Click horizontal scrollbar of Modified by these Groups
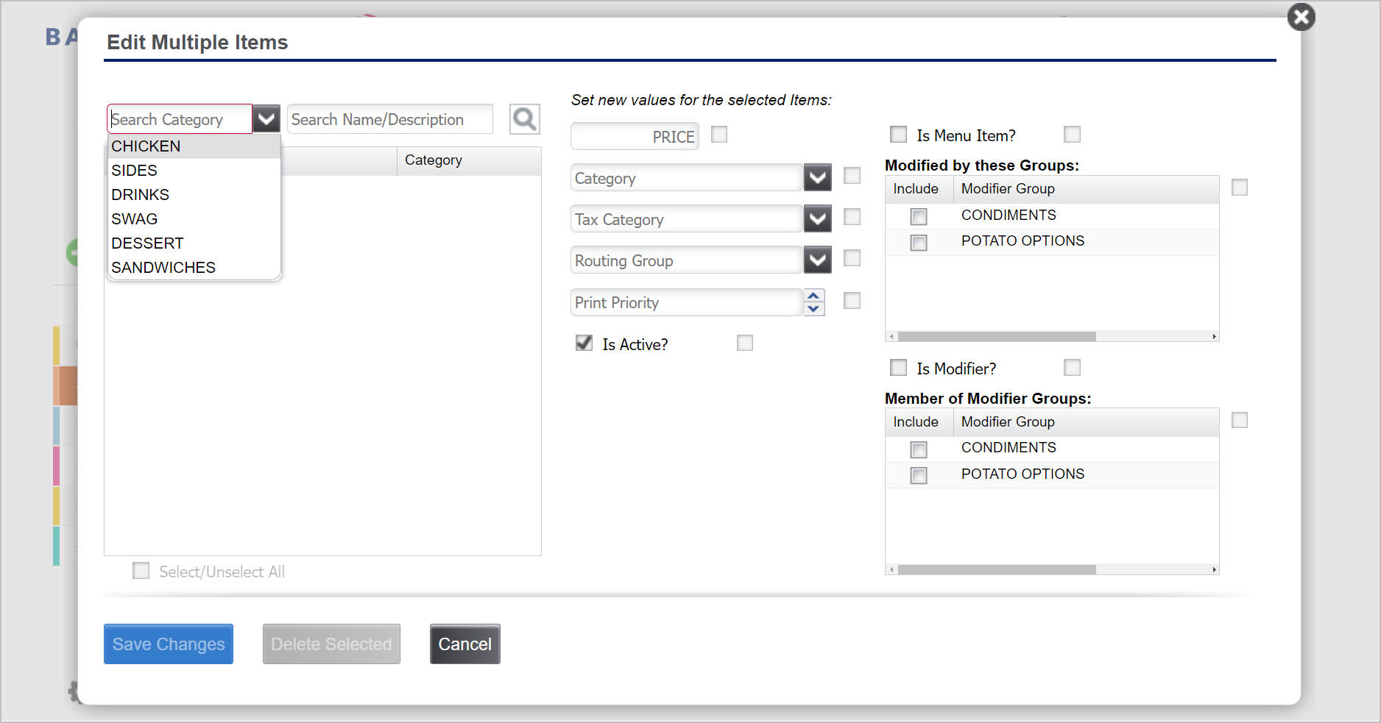 coord(997,336)
